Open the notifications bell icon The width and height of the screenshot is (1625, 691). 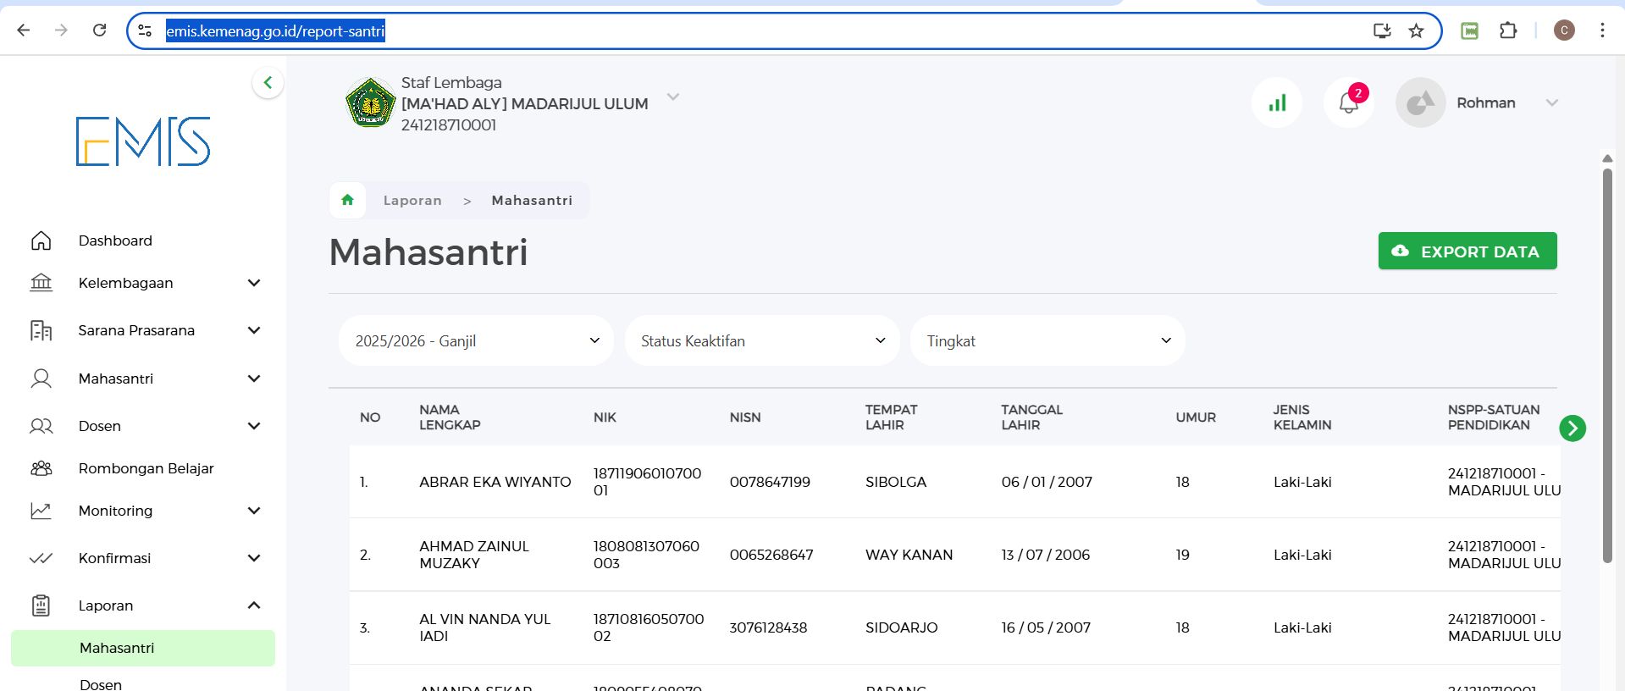1348,103
